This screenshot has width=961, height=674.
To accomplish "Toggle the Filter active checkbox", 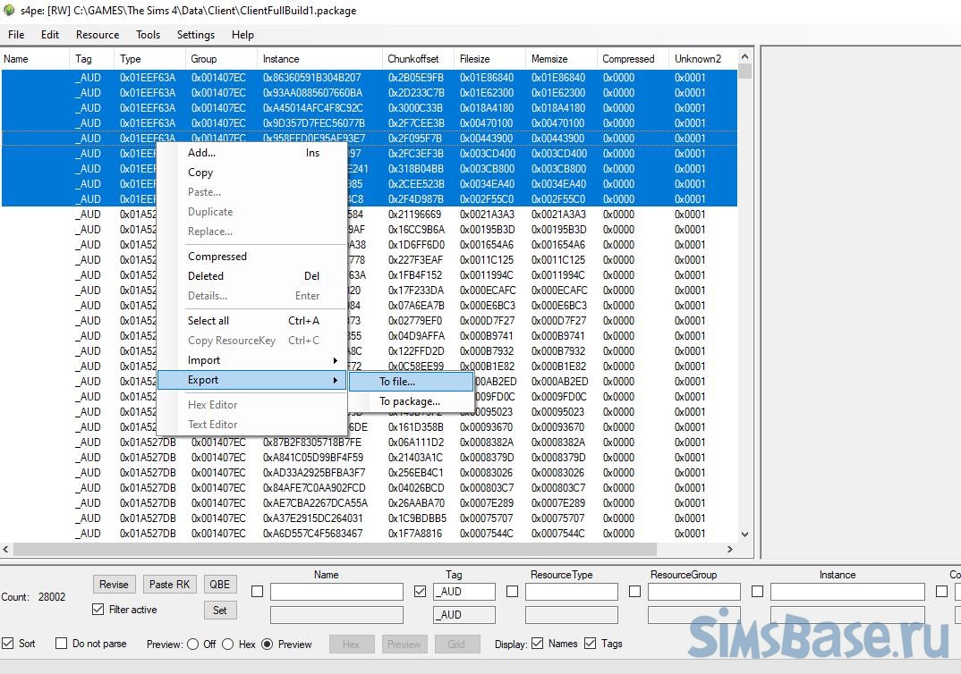I will click(x=98, y=610).
